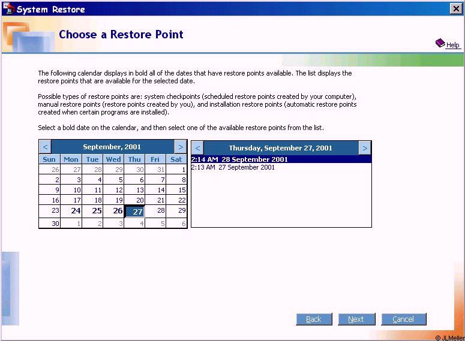Choose date 20 on the calendar
Screen dimensions: 465x341
134,200
